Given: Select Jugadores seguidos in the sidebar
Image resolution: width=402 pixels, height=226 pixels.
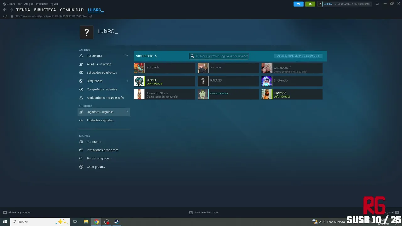Looking at the screenshot, I should 104,112.
